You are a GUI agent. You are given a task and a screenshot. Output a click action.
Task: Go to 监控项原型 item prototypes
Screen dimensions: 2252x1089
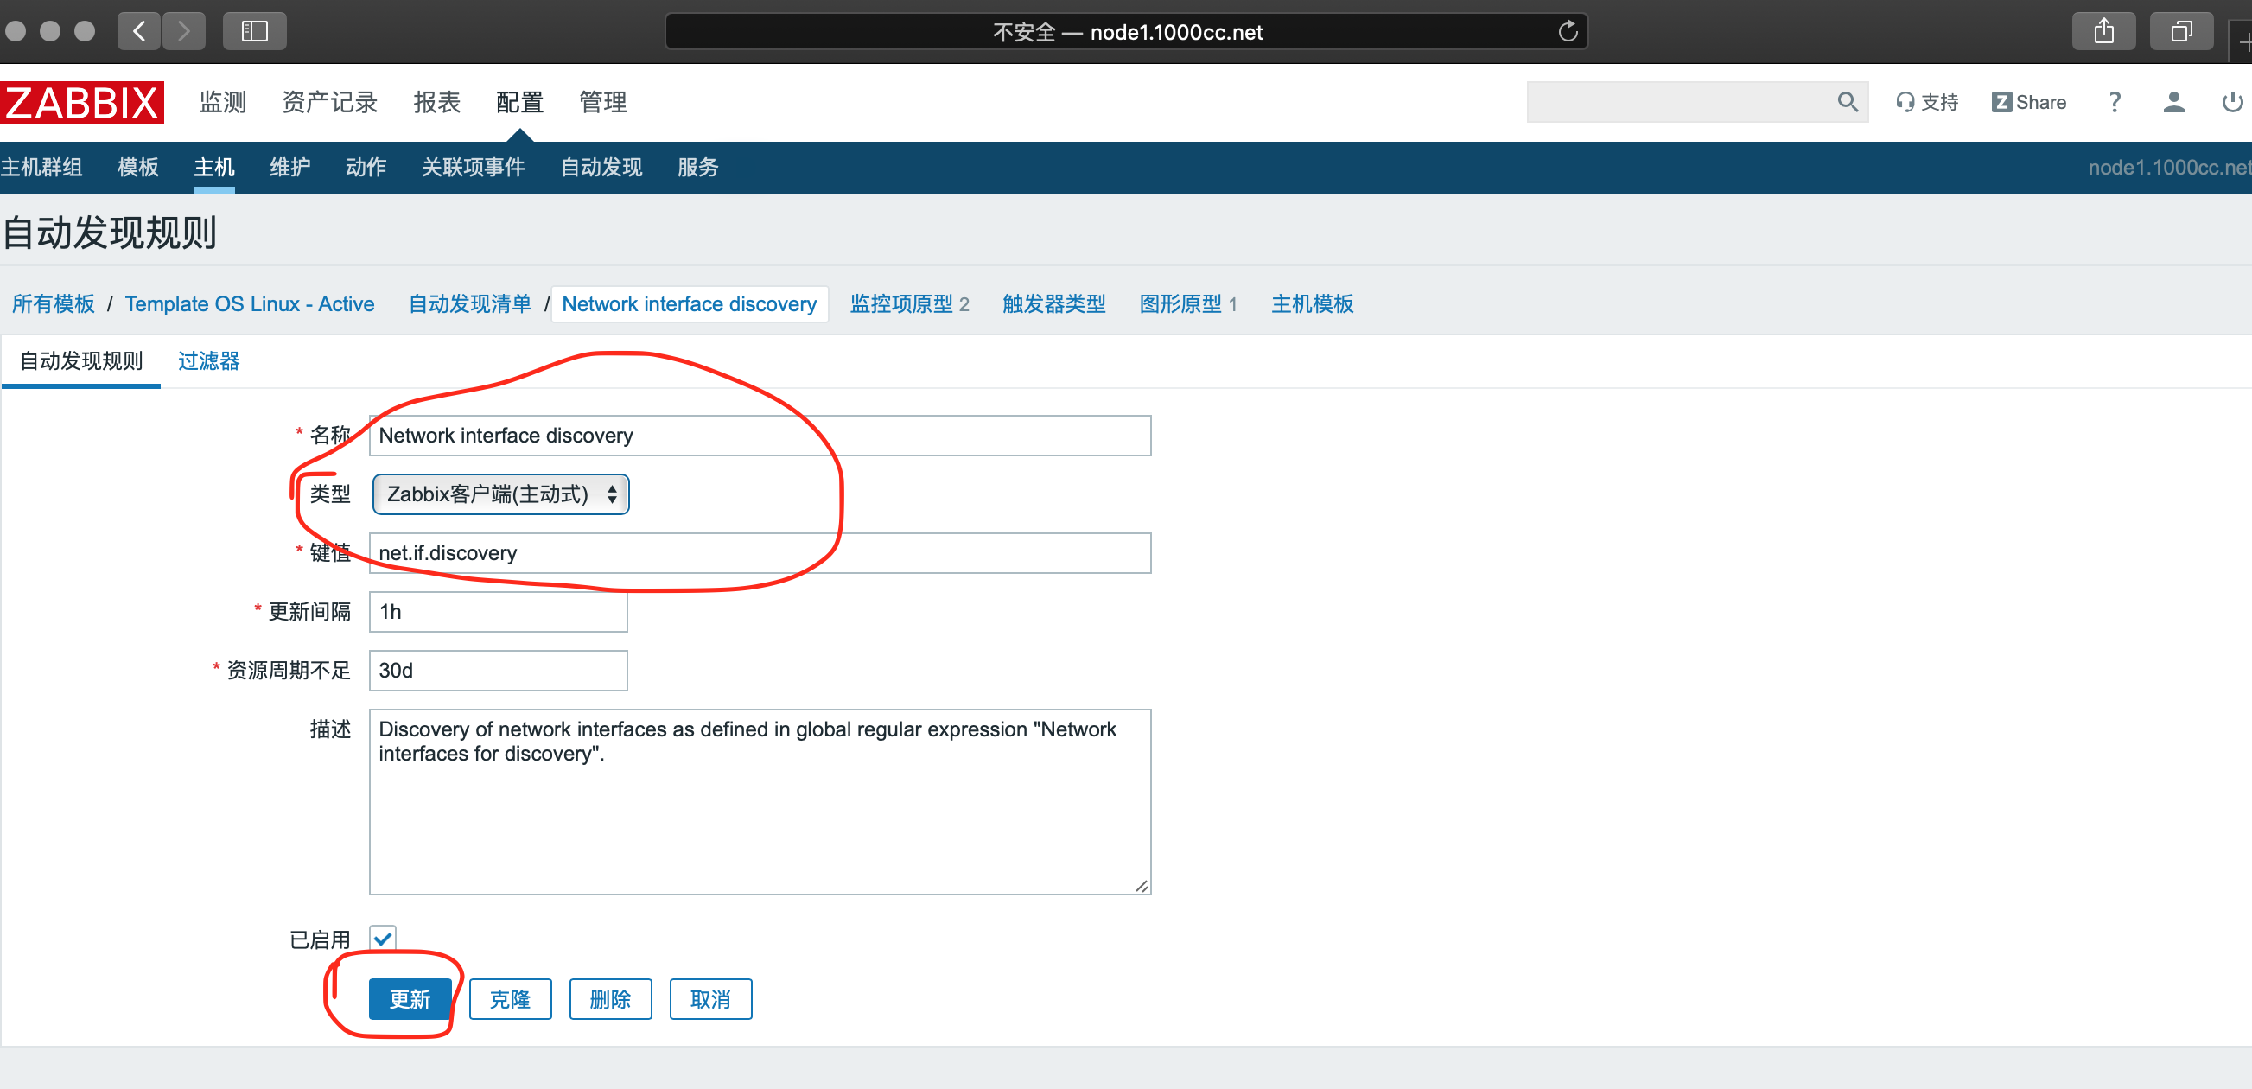click(901, 303)
